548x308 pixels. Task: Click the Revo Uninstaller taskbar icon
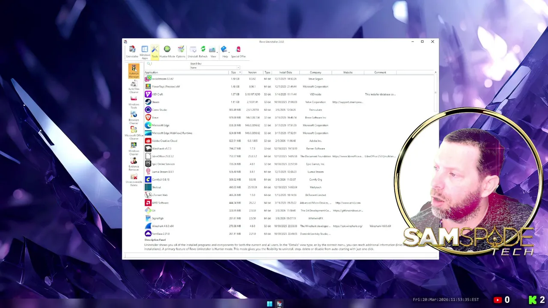(279, 304)
